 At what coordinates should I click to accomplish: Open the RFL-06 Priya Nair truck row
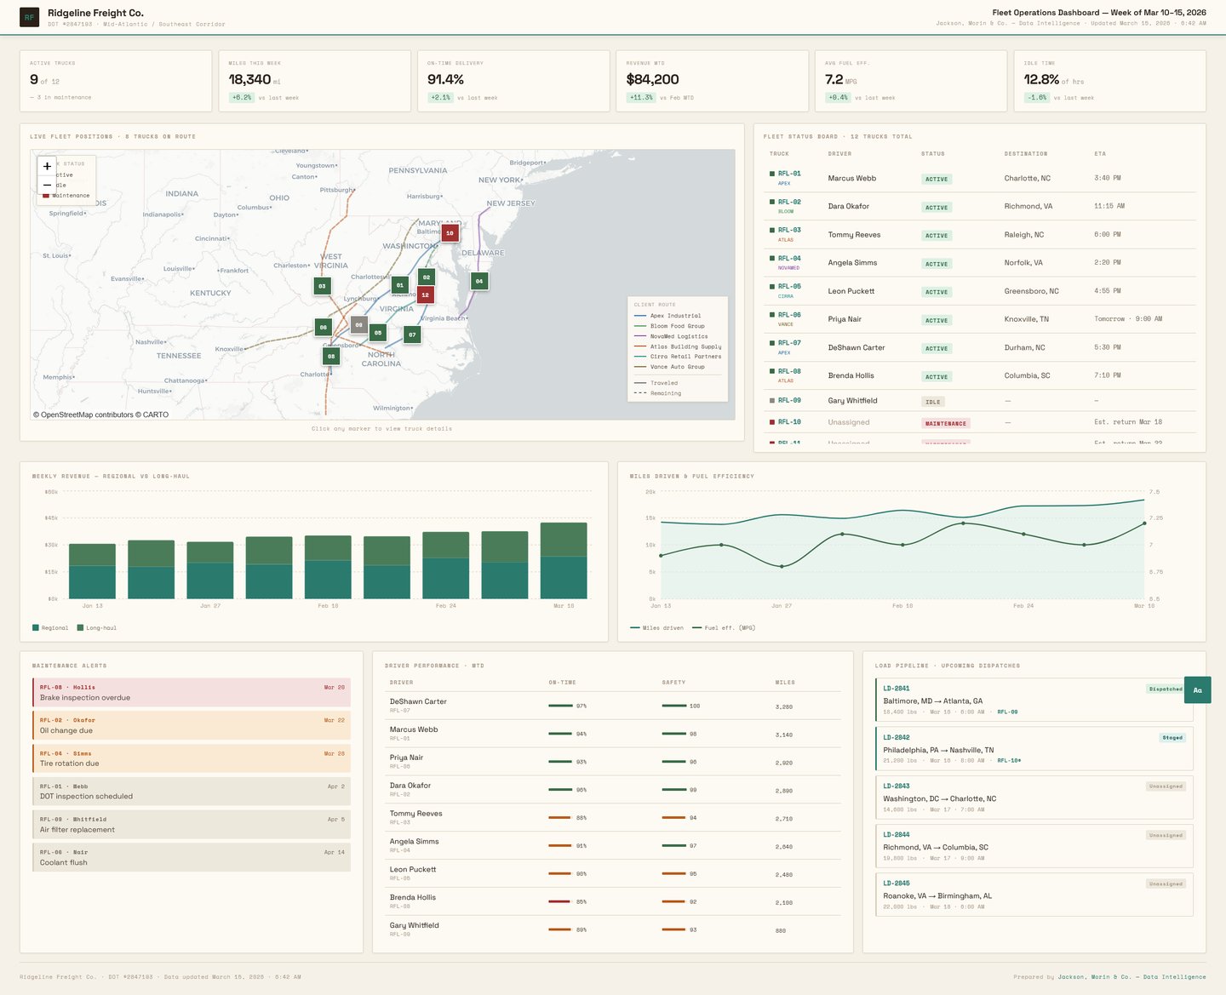coord(979,319)
